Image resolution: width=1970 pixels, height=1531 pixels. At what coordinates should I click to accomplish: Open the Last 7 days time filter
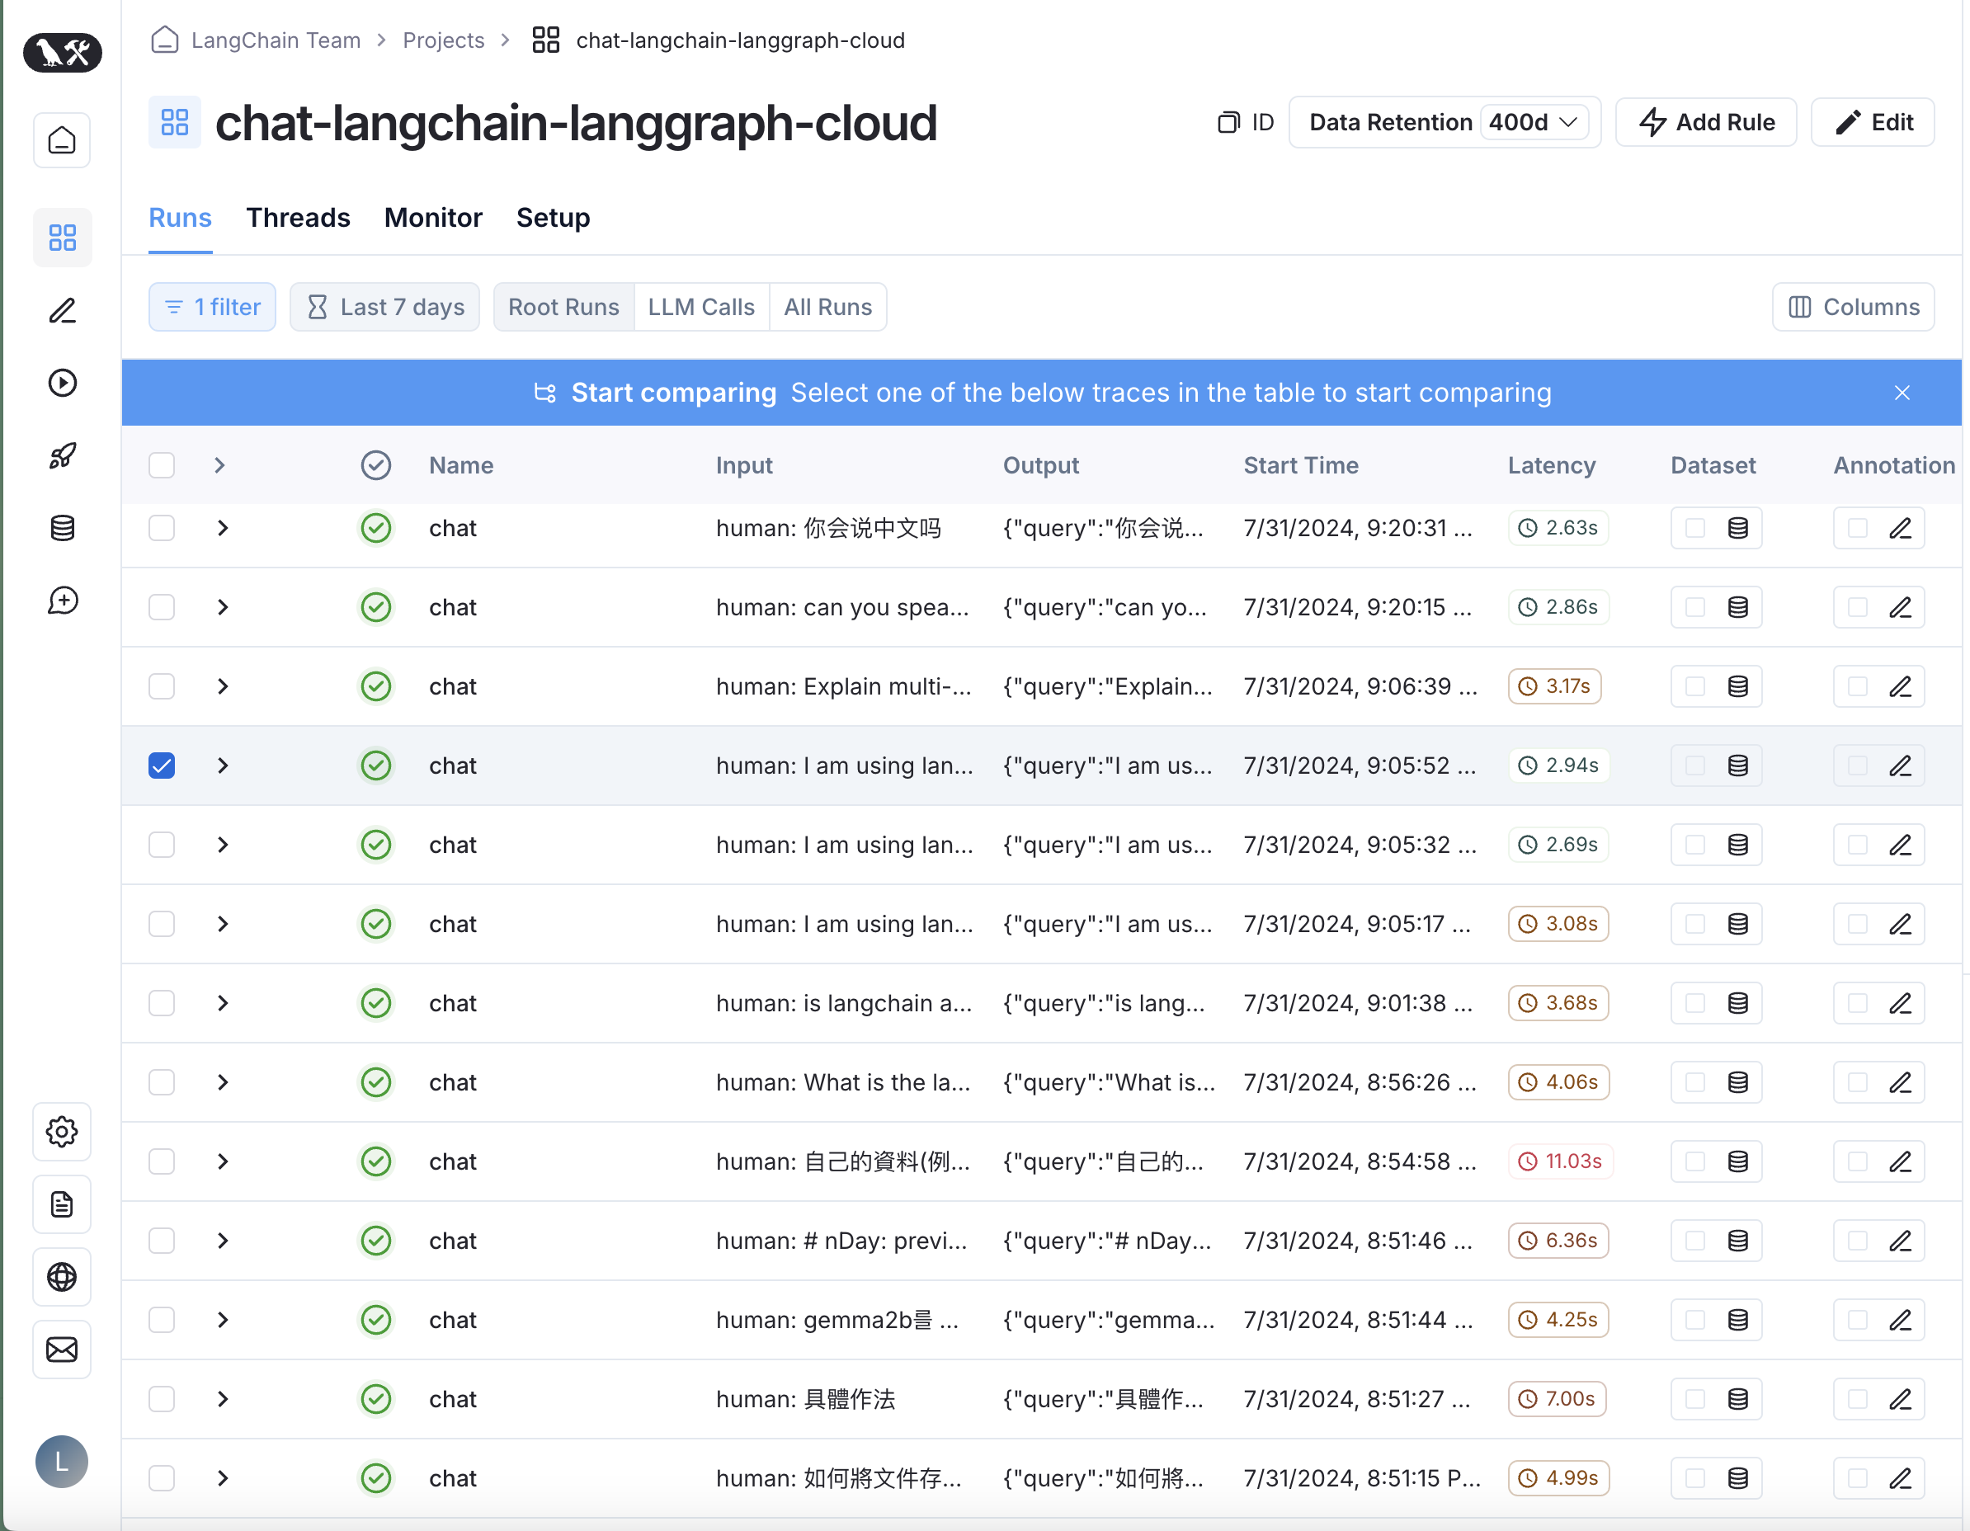point(385,307)
